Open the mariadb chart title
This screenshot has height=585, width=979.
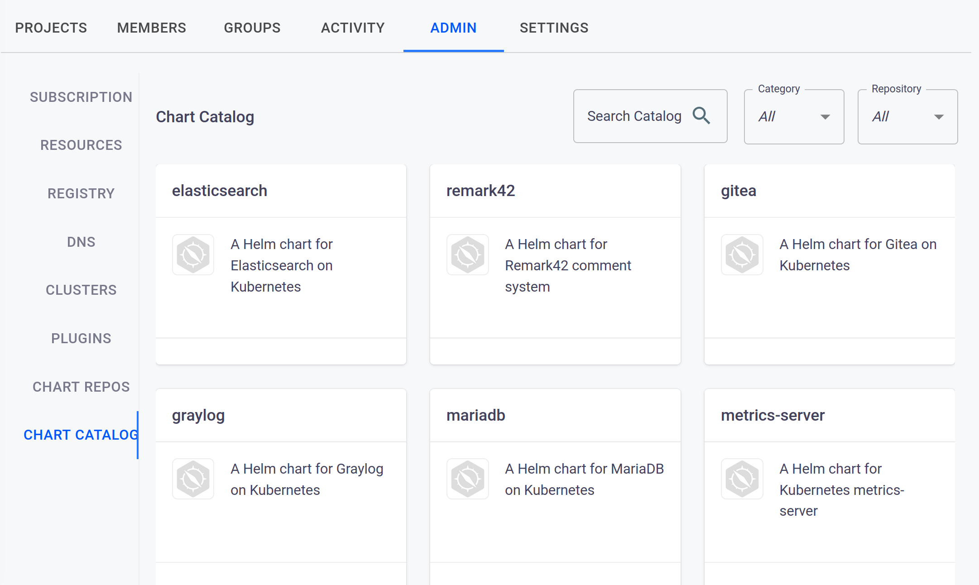click(x=475, y=415)
